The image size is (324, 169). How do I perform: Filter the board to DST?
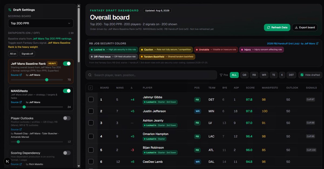[291, 75]
